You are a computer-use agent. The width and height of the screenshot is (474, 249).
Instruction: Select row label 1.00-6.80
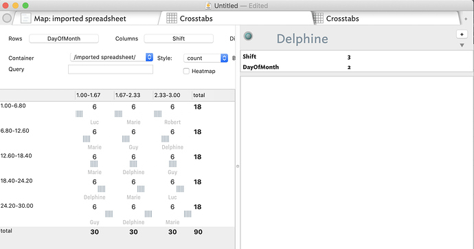pyautogui.click(x=13, y=106)
